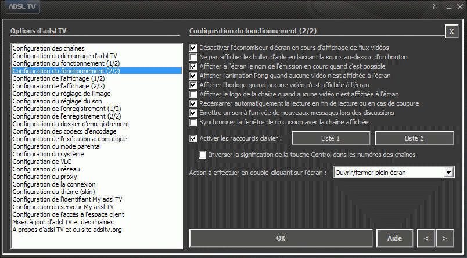Viewport: 467px width, 258px height.
Task: Open Configuration de l'affichage (2/2)
Action: (x=97, y=86)
